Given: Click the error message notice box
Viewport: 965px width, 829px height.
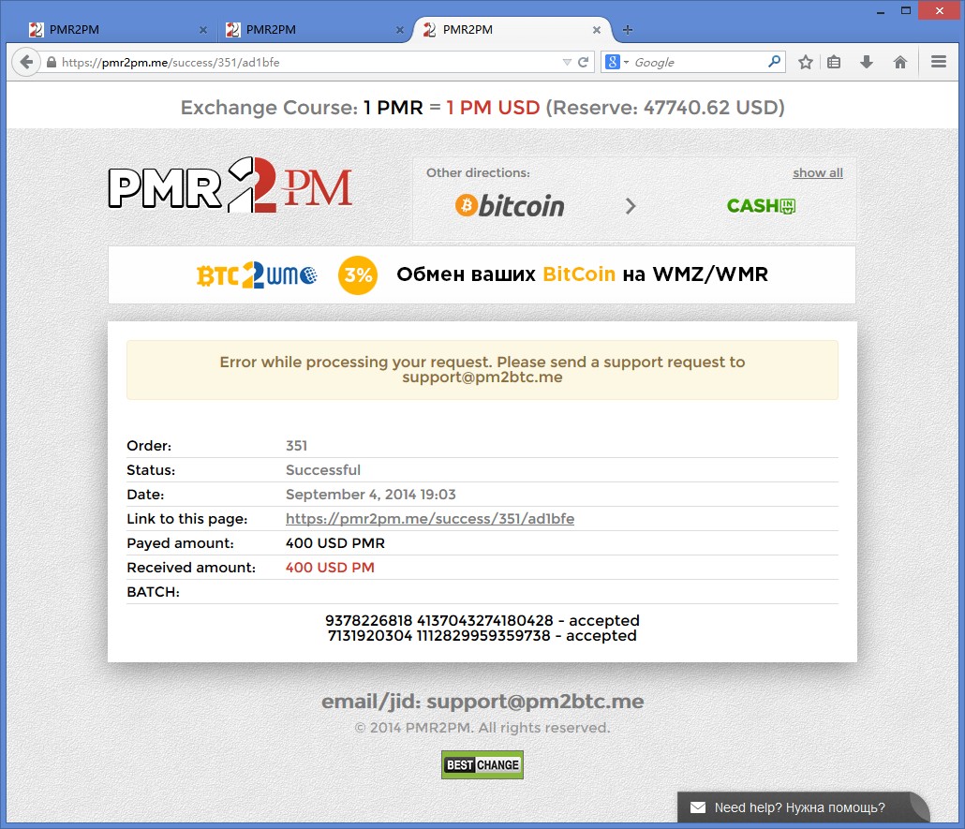Looking at the screenshot, I should 482,370.
